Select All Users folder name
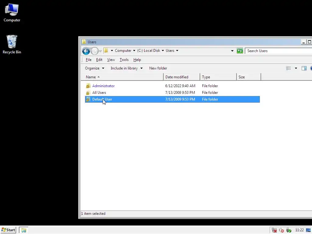312x234 pixels. coord(99,93)
